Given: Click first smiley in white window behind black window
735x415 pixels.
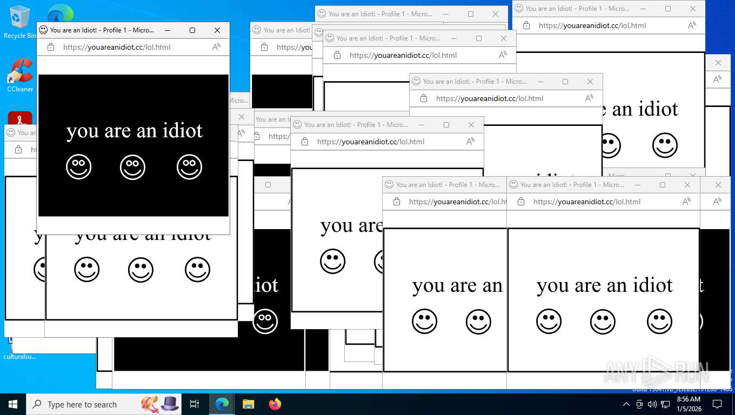Looking at the screenshot, I should (x=87, y=269).
